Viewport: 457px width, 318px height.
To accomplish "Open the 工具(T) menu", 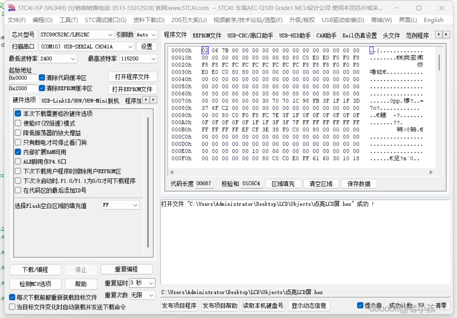I will (69, 20).
